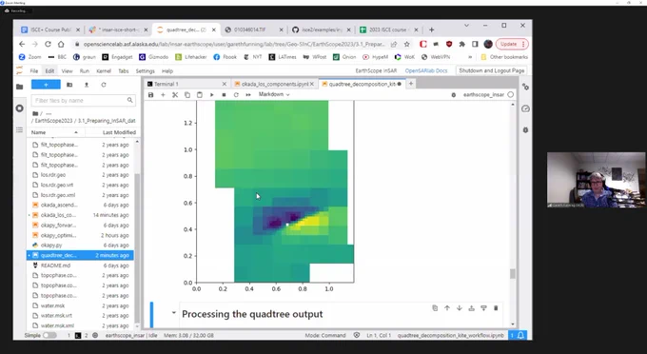
Task: Click the Filter files by name field
Action: [83, 100]
